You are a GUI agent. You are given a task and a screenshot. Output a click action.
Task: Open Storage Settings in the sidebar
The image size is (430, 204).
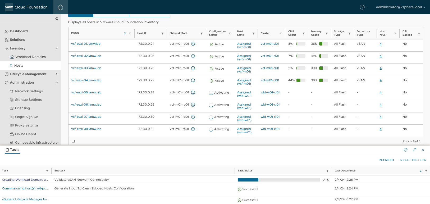(28, 100)
